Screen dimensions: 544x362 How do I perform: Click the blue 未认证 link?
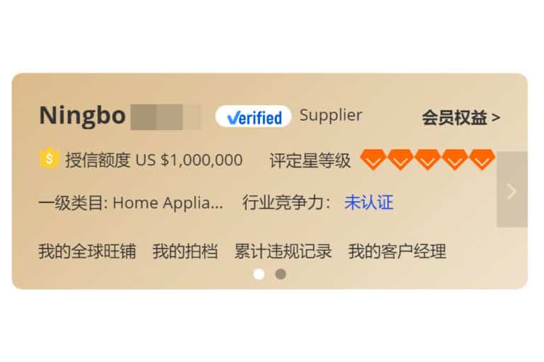[x=369, y=202]
